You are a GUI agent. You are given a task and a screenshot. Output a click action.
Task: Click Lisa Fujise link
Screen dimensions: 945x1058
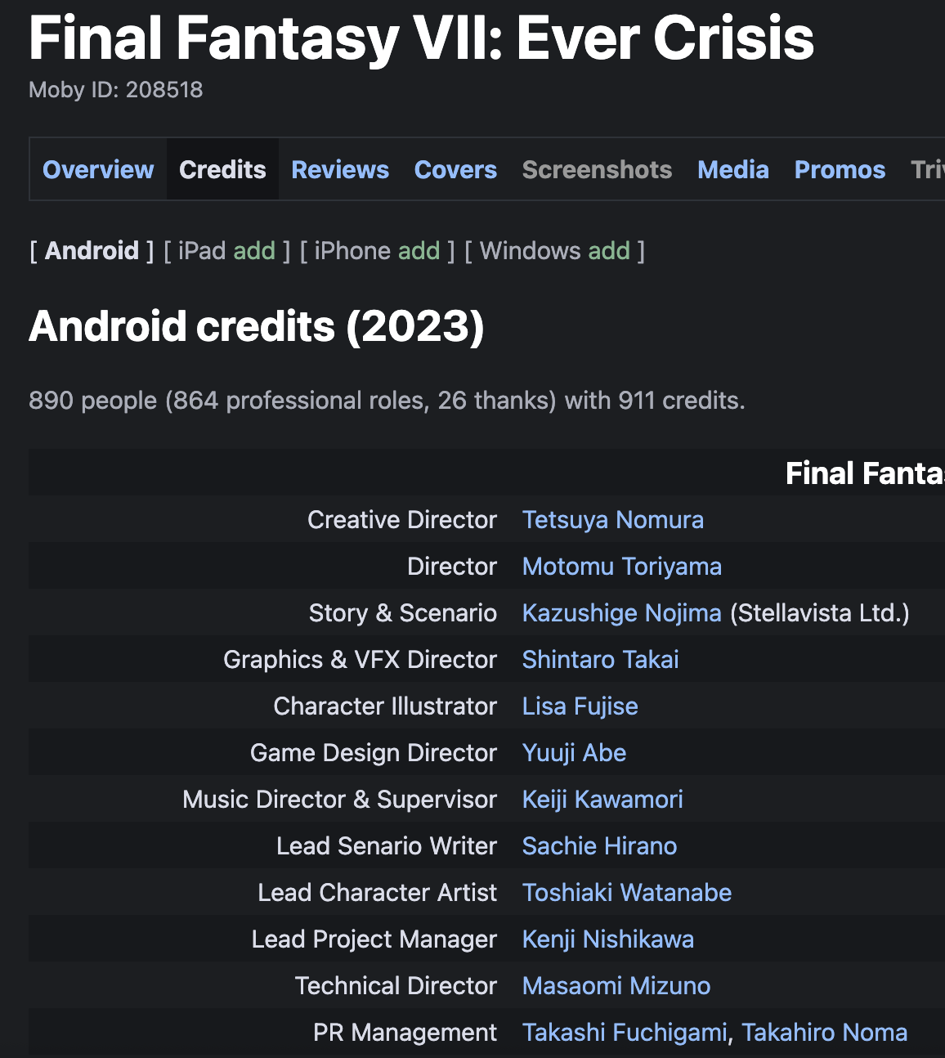580,706
